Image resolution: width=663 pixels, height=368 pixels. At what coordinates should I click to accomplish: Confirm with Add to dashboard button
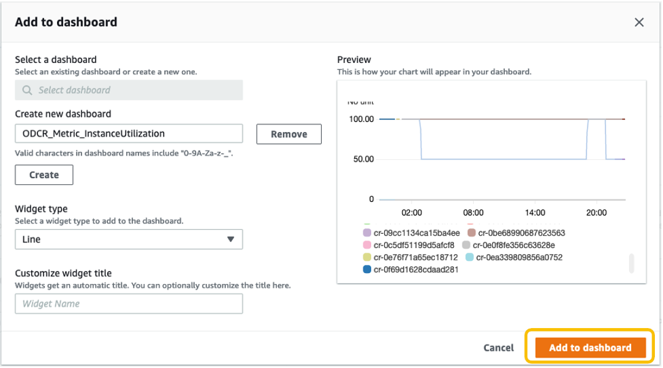tap(590, 348)
